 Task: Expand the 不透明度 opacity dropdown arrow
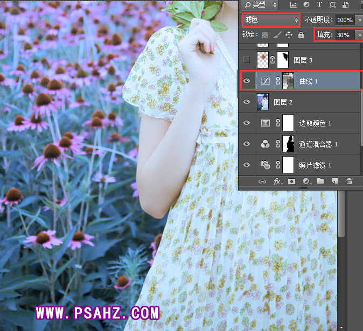pyautogui.click(x=359, y=20)
